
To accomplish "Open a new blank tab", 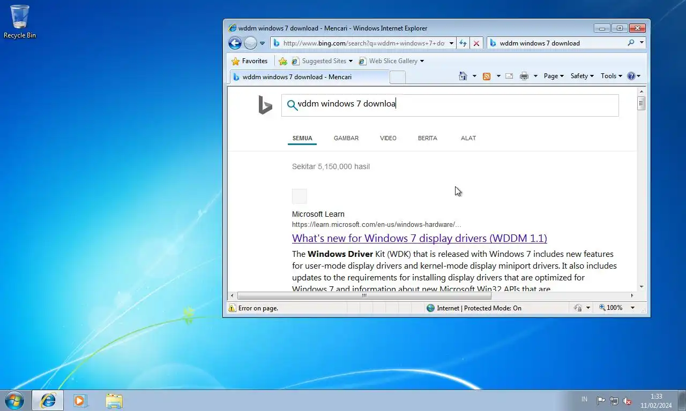I will pyautogui.click(x=397, y=77).
